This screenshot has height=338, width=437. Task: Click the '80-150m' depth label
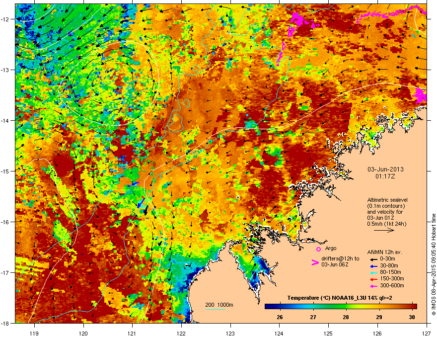390,272
